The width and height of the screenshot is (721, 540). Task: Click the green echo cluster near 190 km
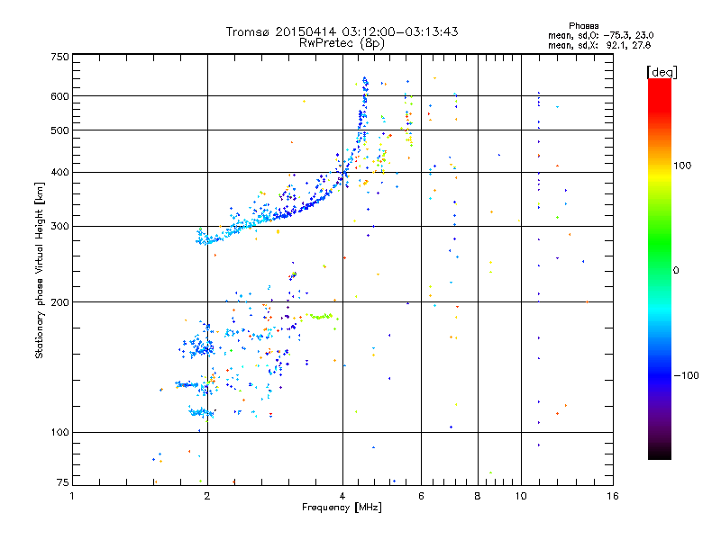(322, 317)
